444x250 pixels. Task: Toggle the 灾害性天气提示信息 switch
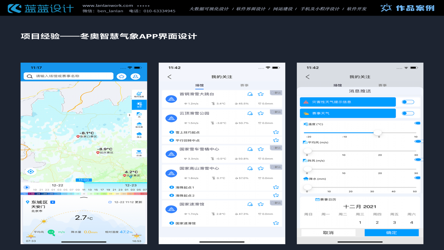coord(408,102)
